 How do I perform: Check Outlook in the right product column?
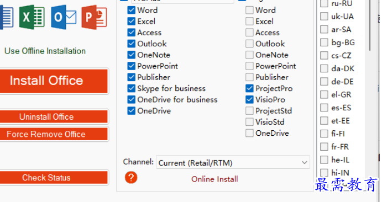coord(249,44)
